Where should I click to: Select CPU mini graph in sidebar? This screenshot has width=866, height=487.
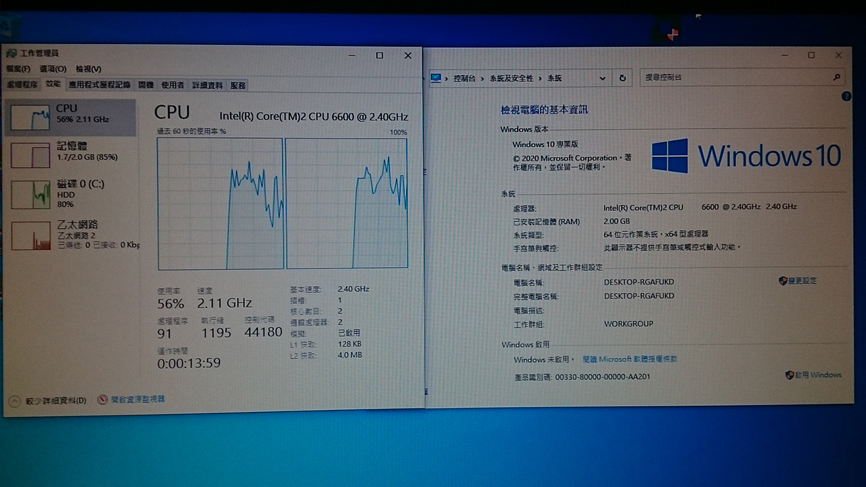[x=31, y=117]
